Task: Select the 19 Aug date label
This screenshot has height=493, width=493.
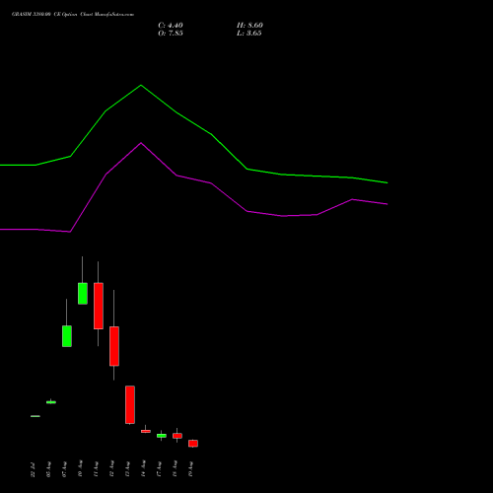Action: [190, 469]
